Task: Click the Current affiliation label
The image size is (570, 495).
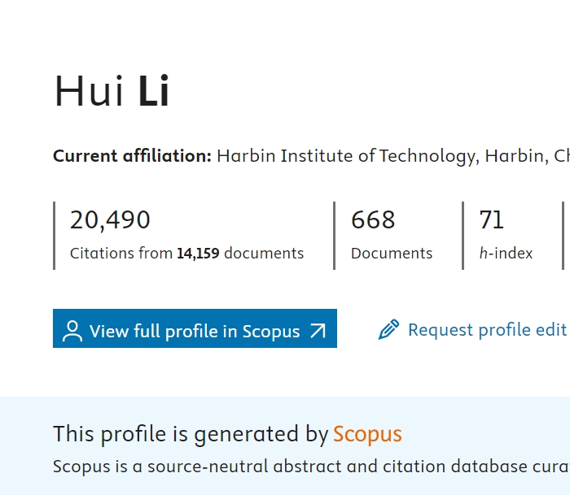Action: pyautogui.click(x=132, y=155)
